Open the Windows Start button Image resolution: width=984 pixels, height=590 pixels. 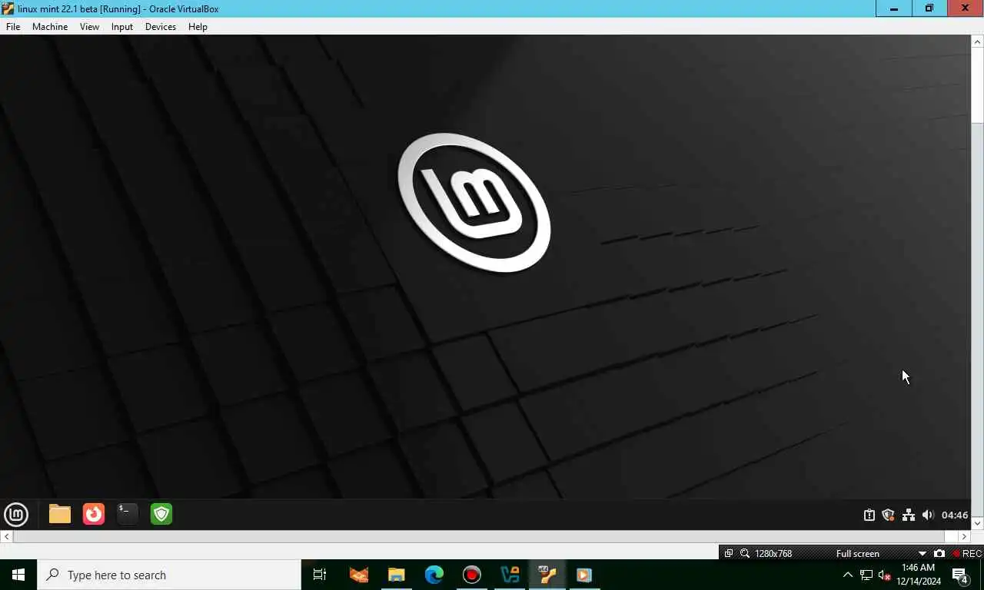click(18, 575)
